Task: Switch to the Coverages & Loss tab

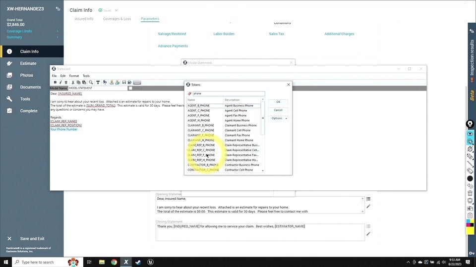Action: tap(117, 19)
